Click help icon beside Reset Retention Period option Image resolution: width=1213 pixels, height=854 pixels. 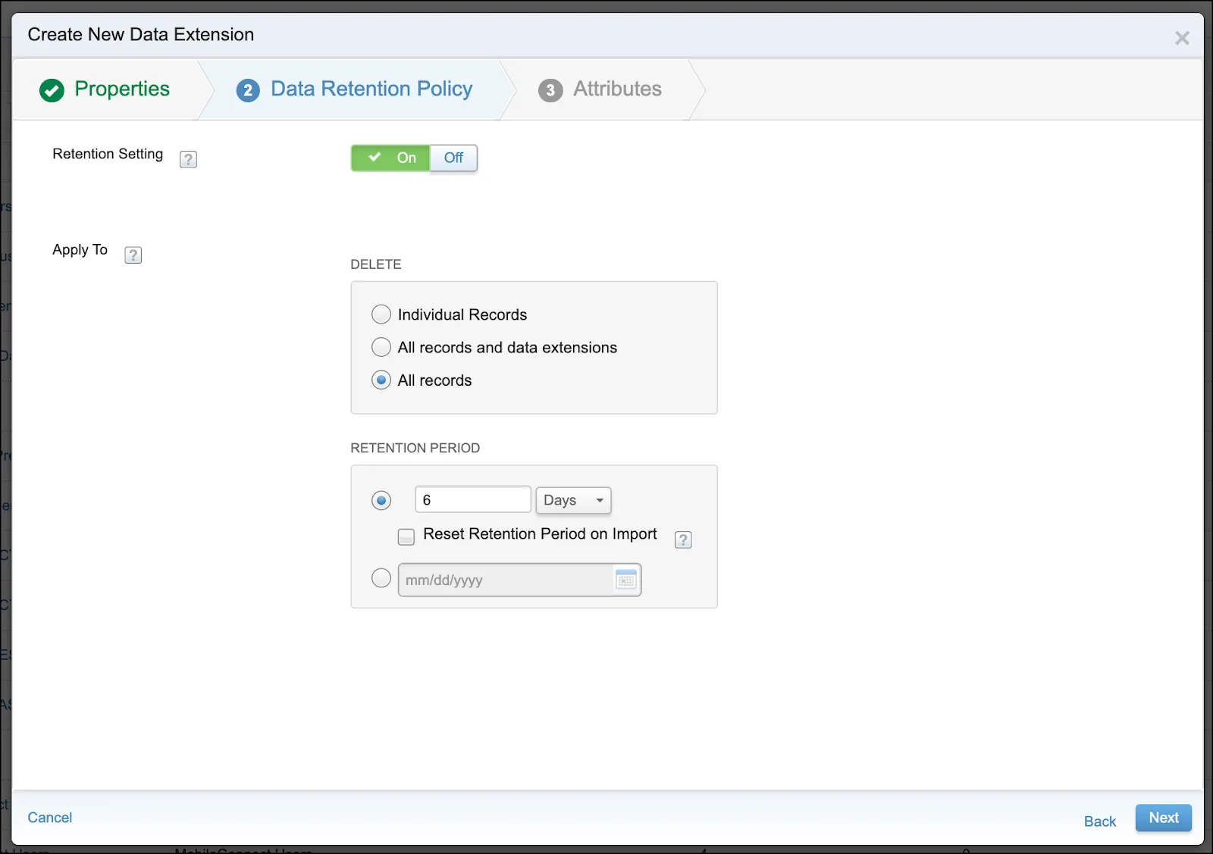[x=682, y=540]
